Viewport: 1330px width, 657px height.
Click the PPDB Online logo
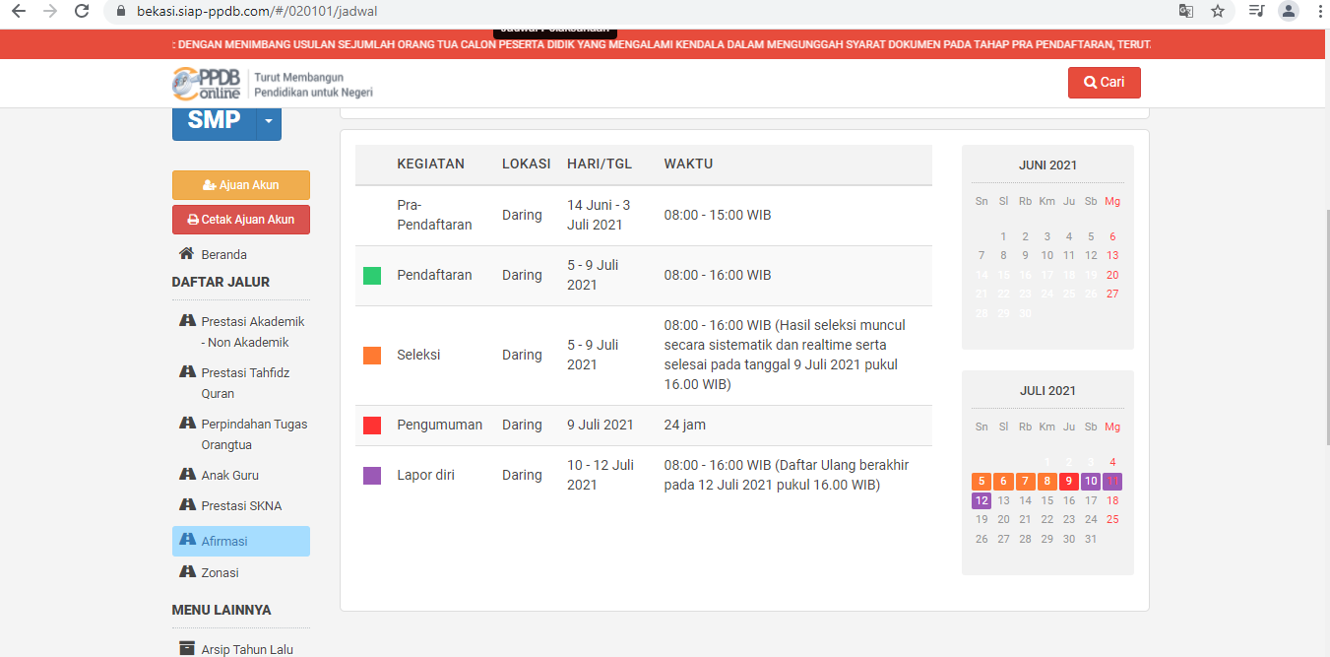pyautogui.click(x=207, y=84)
